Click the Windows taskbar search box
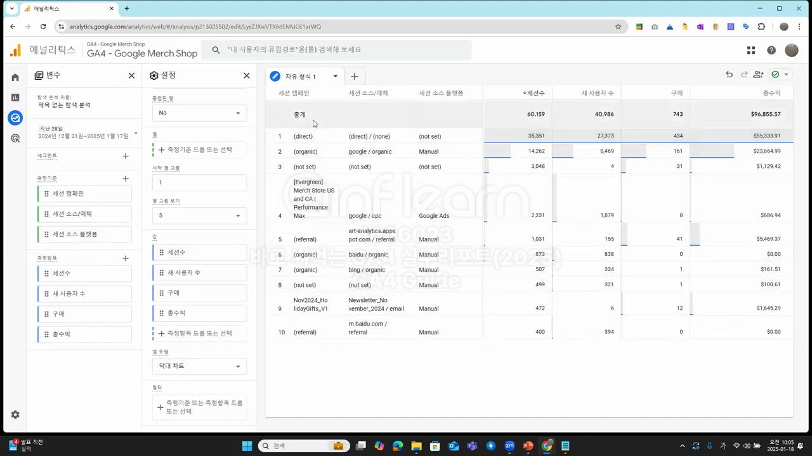This screenshot has height=456, width=812. point(303,446)
